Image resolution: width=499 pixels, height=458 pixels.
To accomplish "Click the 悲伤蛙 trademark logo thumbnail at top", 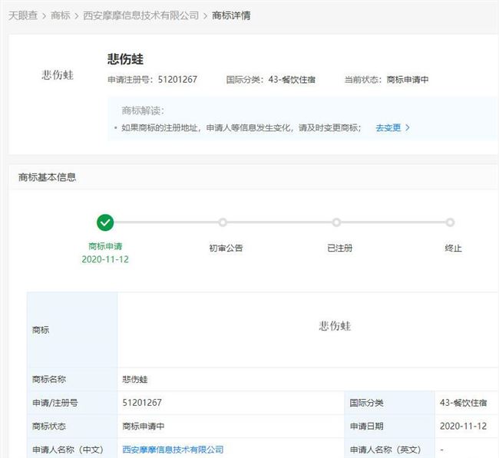I will [x=58, y=75].
